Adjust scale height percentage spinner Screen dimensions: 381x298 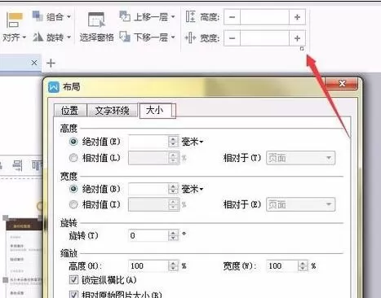pos(173,265)
